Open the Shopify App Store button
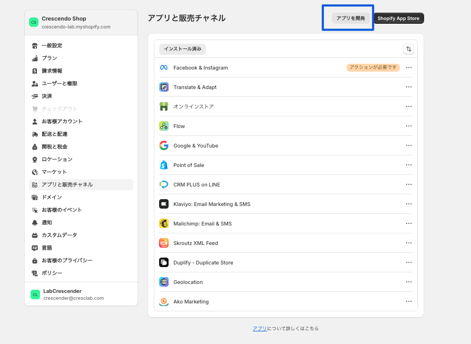 click(x=398, y=18)
